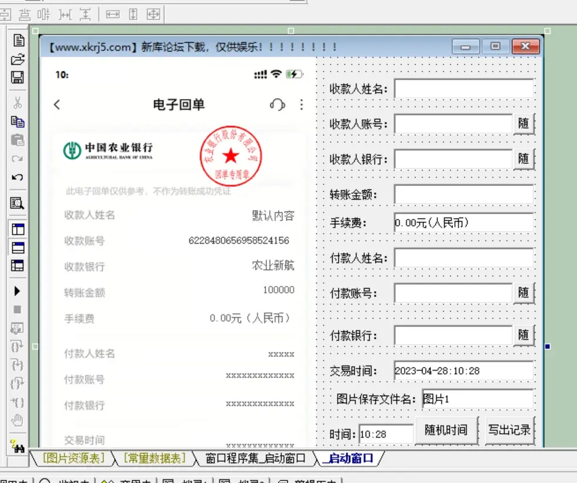Click the 默认内容 value text
This screenshot has width=577, height=483.
tap(273, 216)
